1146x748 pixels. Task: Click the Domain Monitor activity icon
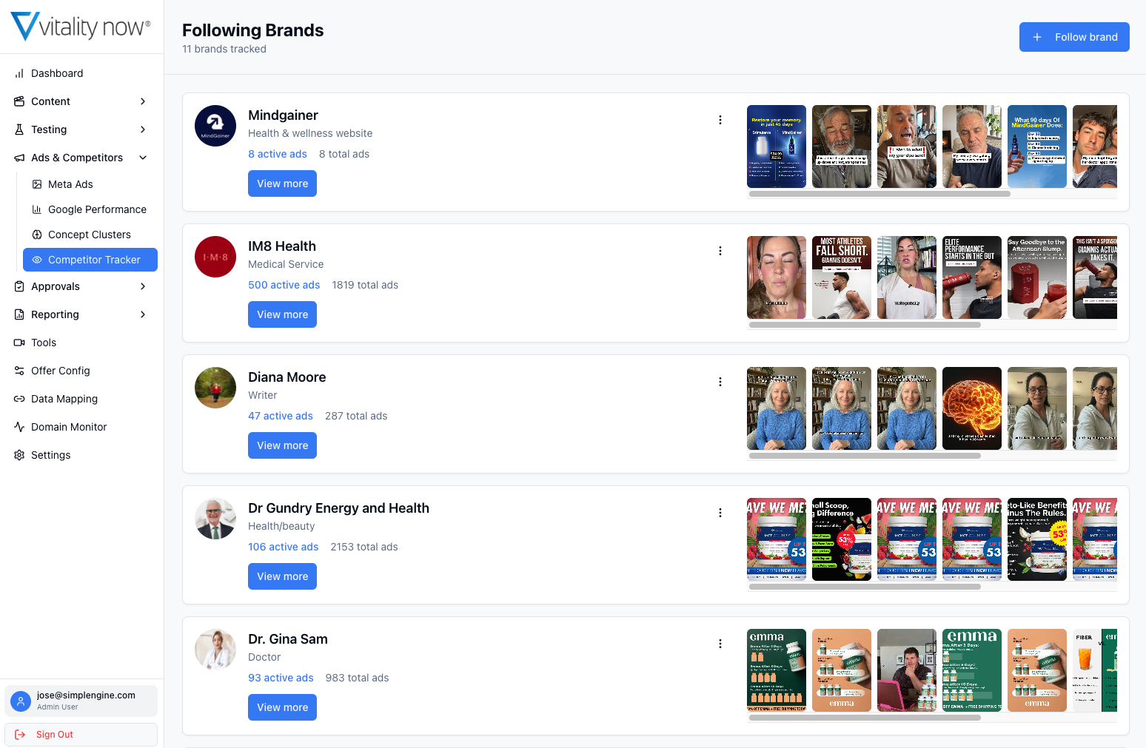19,427
